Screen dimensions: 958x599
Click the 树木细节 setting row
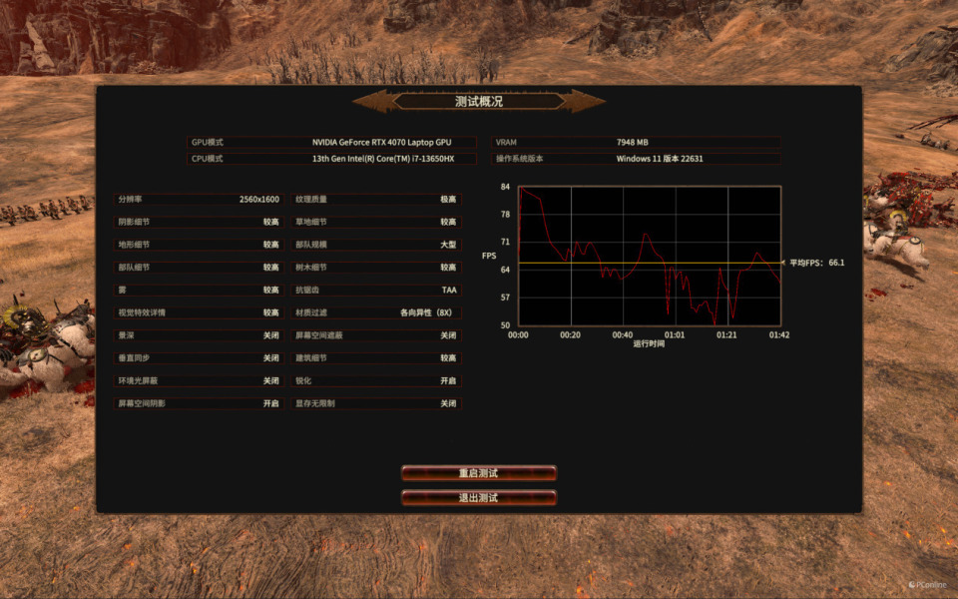point(376,268)
